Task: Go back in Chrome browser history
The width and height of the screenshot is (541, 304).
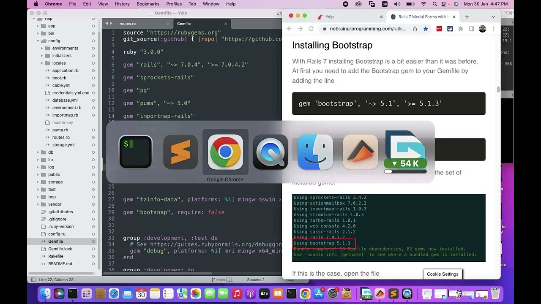Action: (290, 29)
